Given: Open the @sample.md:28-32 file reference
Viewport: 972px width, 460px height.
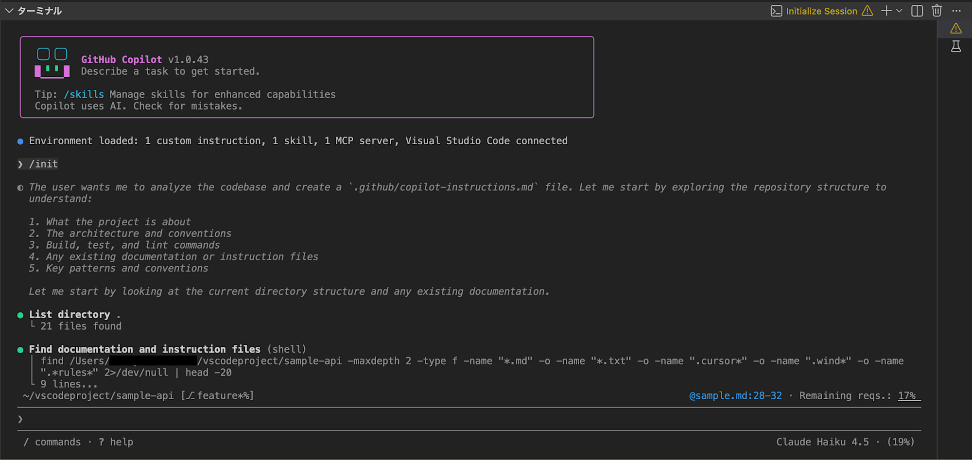Looking at the screenshot, I should [735, 396].
